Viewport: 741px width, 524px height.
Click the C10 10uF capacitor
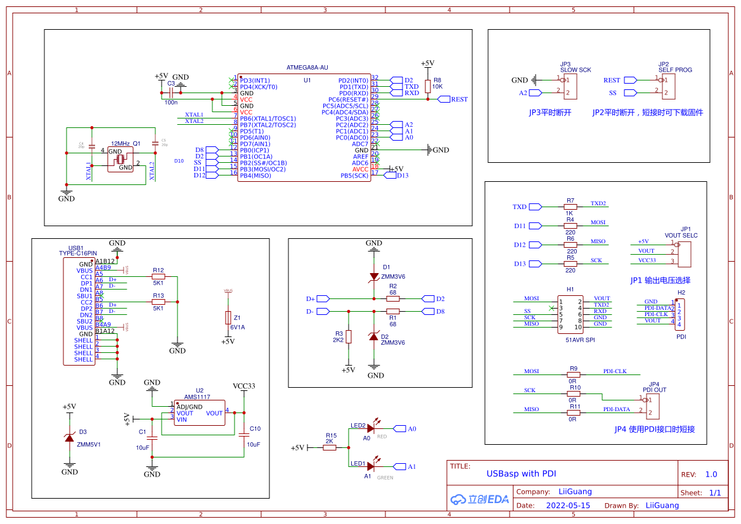point(244,434)
